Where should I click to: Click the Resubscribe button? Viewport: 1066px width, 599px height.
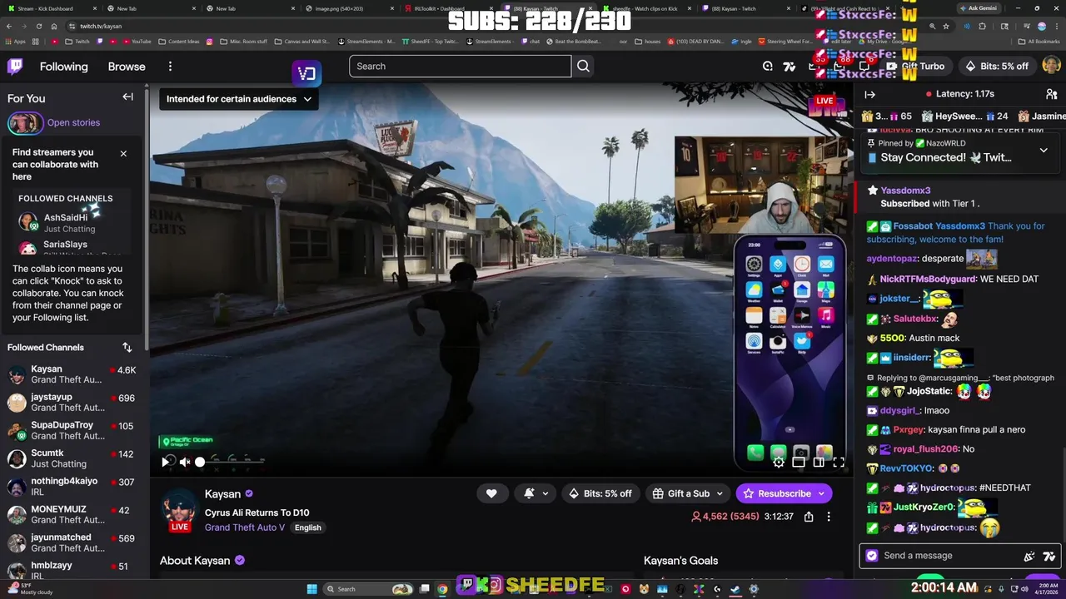(784, 493)
